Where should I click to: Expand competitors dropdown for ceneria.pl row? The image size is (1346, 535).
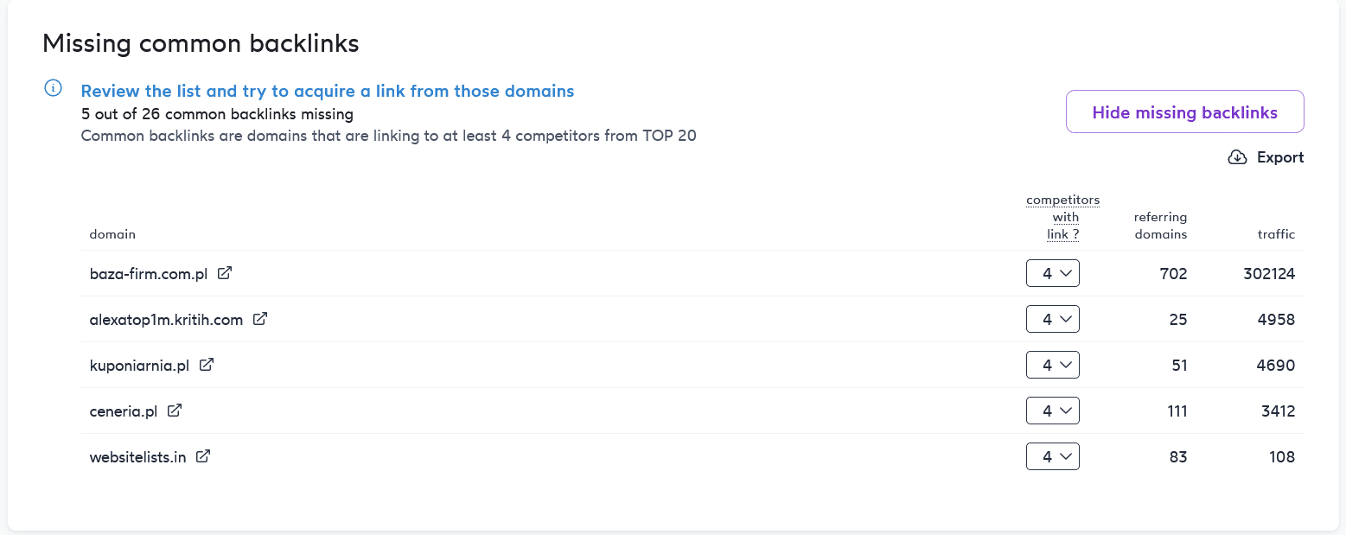pos(1052,411)
